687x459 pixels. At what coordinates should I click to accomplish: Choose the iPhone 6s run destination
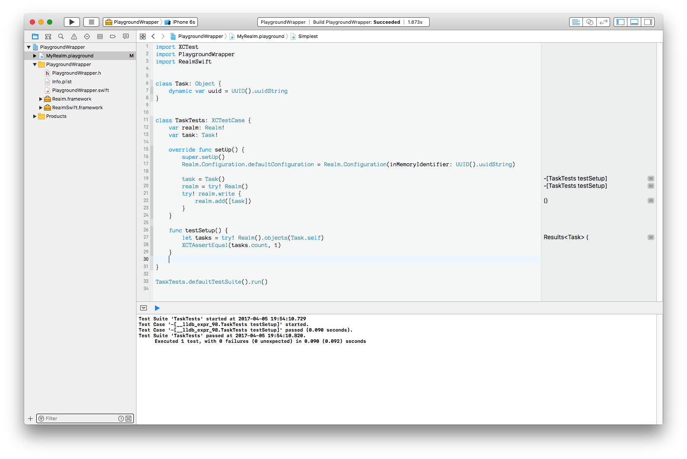tap(180, 22)
